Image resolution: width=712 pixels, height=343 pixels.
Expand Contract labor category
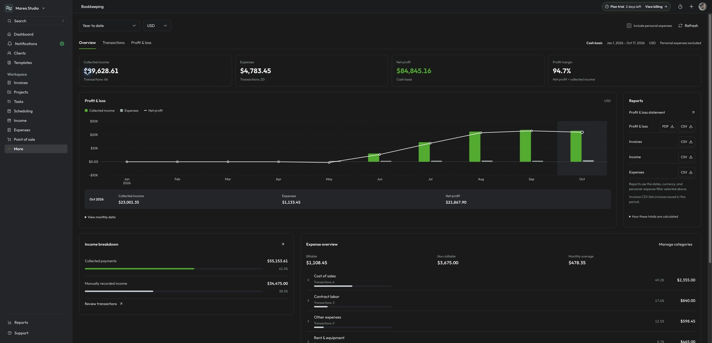[308, 300]
